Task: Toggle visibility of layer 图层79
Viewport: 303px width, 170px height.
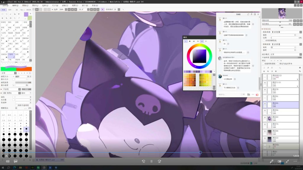Action: coord(265,90)
